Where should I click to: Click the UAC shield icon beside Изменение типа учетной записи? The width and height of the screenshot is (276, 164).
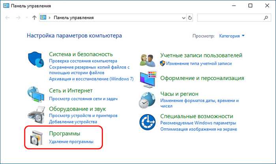tap(162, 63)
